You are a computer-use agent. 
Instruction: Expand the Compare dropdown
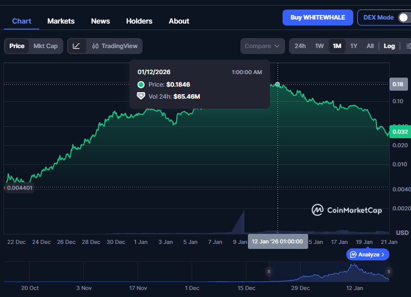click(x=262, y=46)
